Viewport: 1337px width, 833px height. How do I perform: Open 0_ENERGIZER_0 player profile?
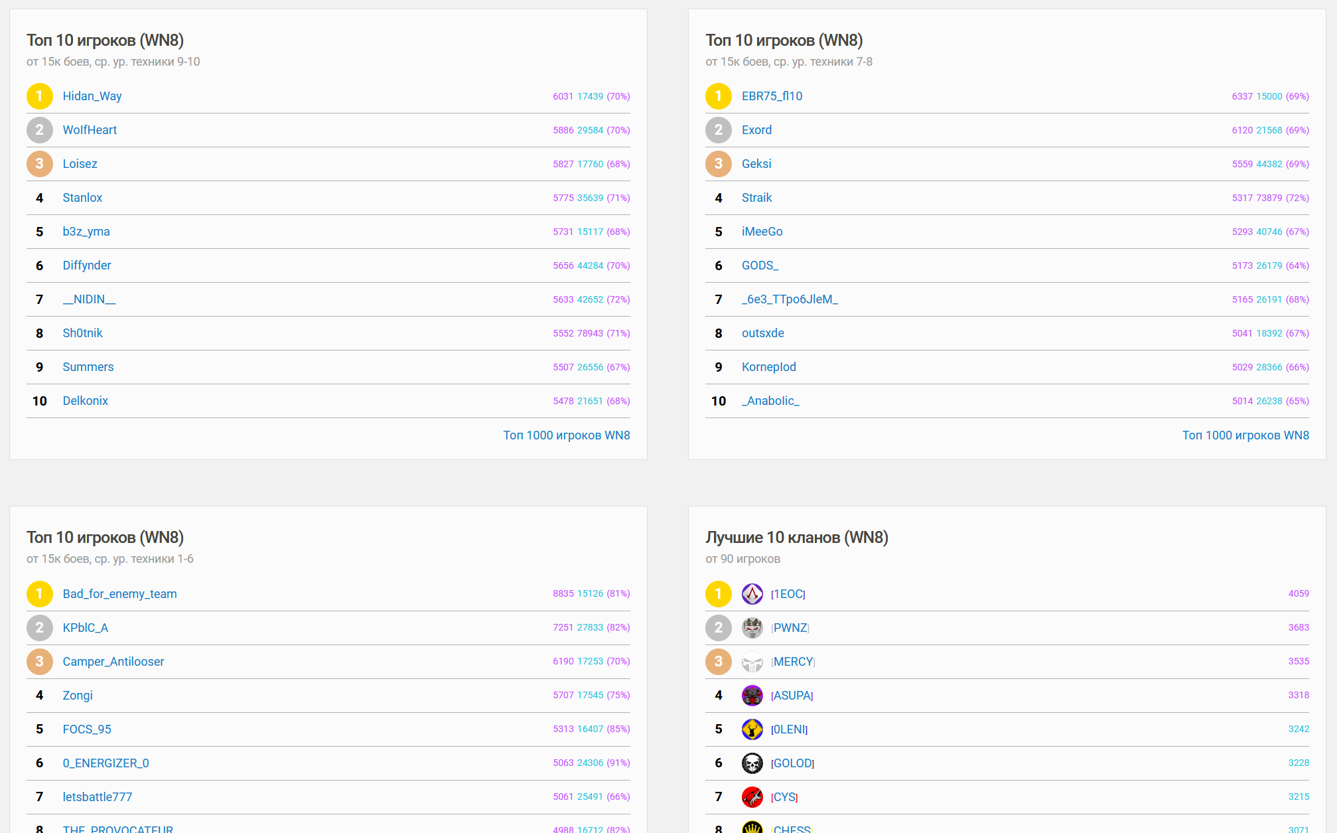pyautogui.click(x=106, y=763)
